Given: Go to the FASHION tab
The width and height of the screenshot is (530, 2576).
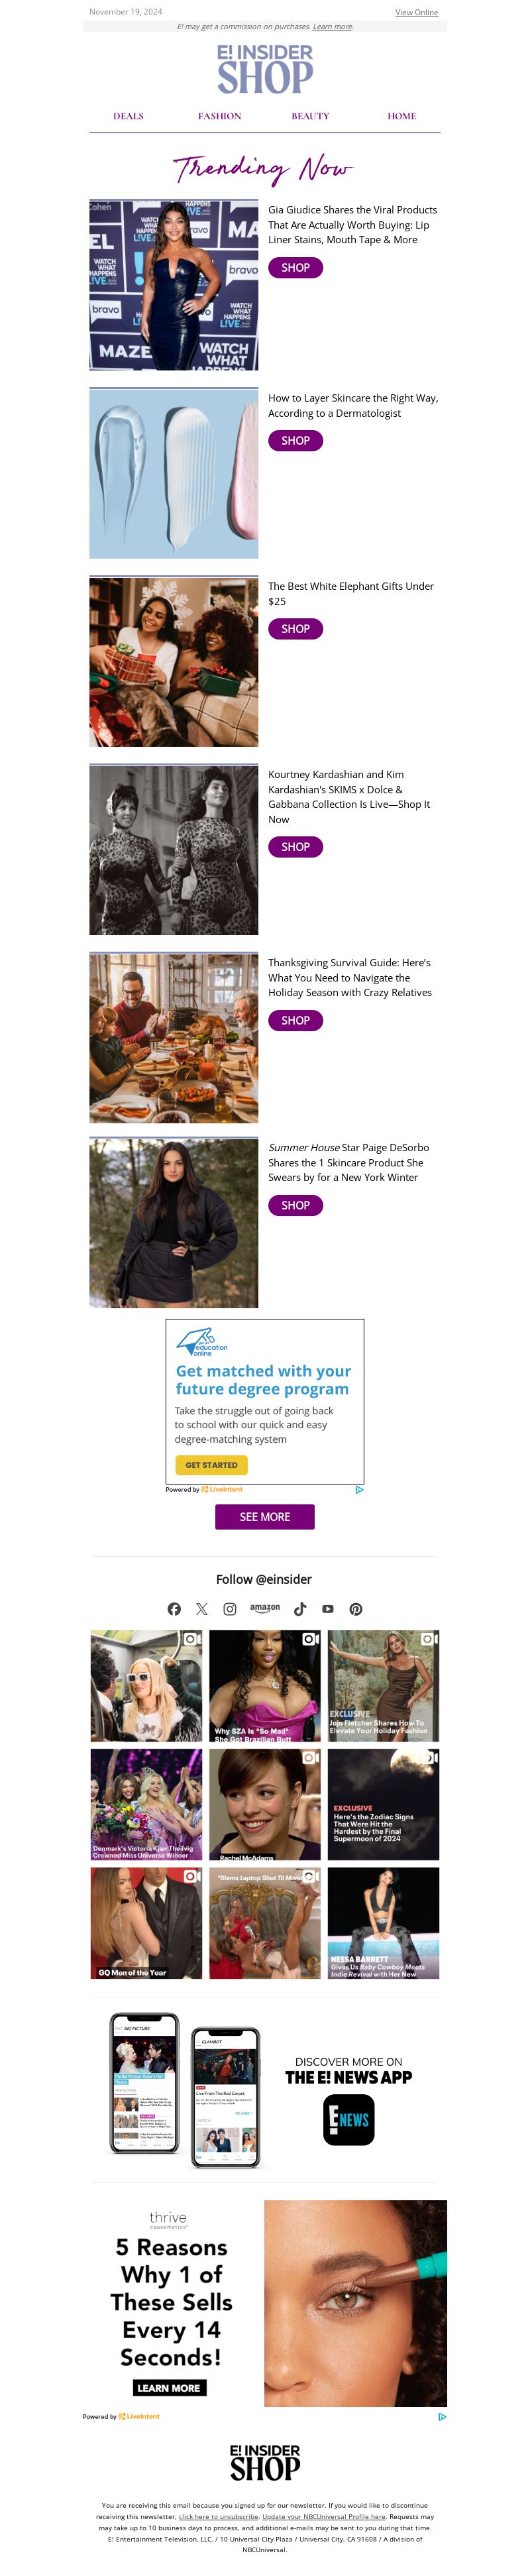Looking at the screenshot, I should tap(219, 116).
